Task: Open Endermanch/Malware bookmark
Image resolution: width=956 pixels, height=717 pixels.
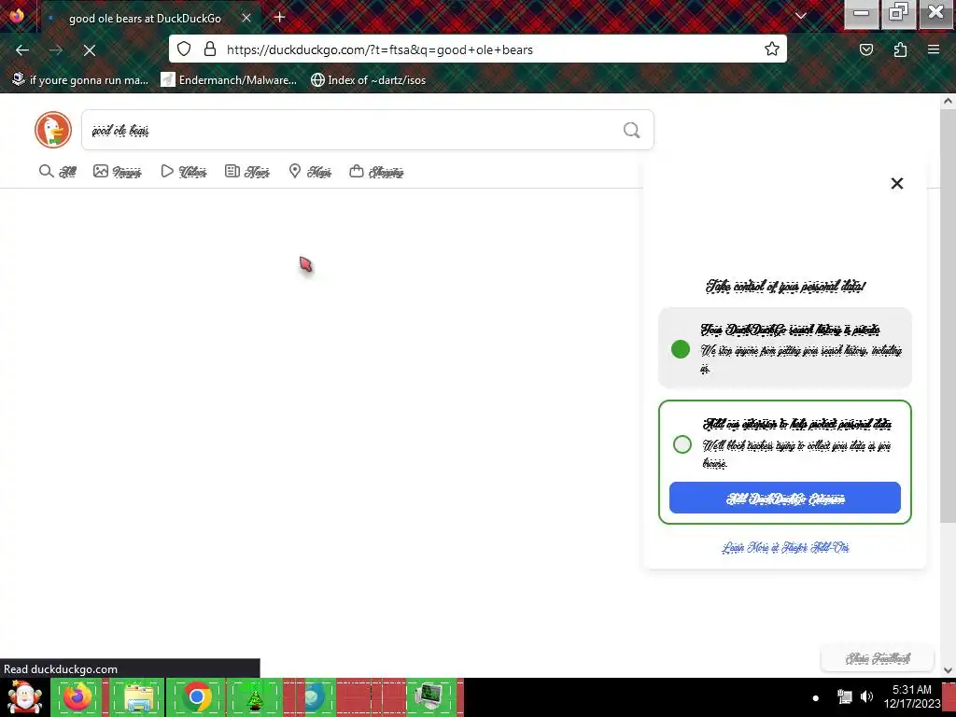Action: (229, 80)
